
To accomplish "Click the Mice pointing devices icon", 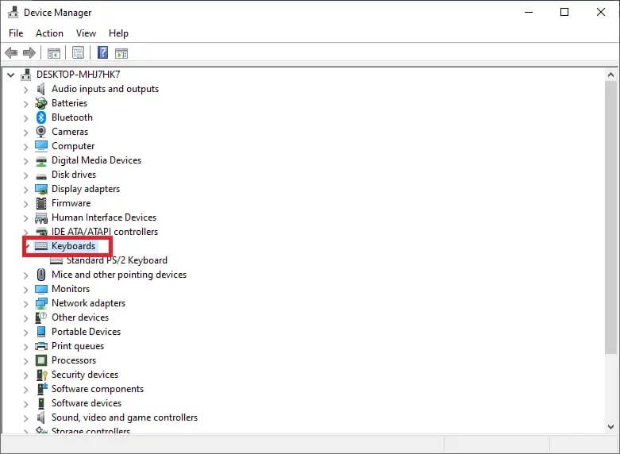I will [x=41, y=275].
